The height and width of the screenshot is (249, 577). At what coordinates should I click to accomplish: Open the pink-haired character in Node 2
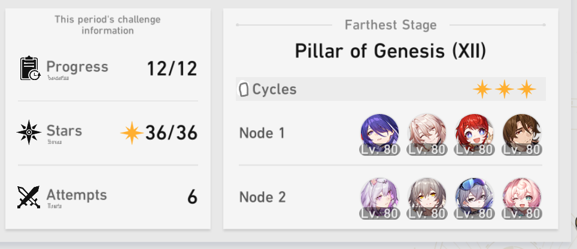click(522, 199)
